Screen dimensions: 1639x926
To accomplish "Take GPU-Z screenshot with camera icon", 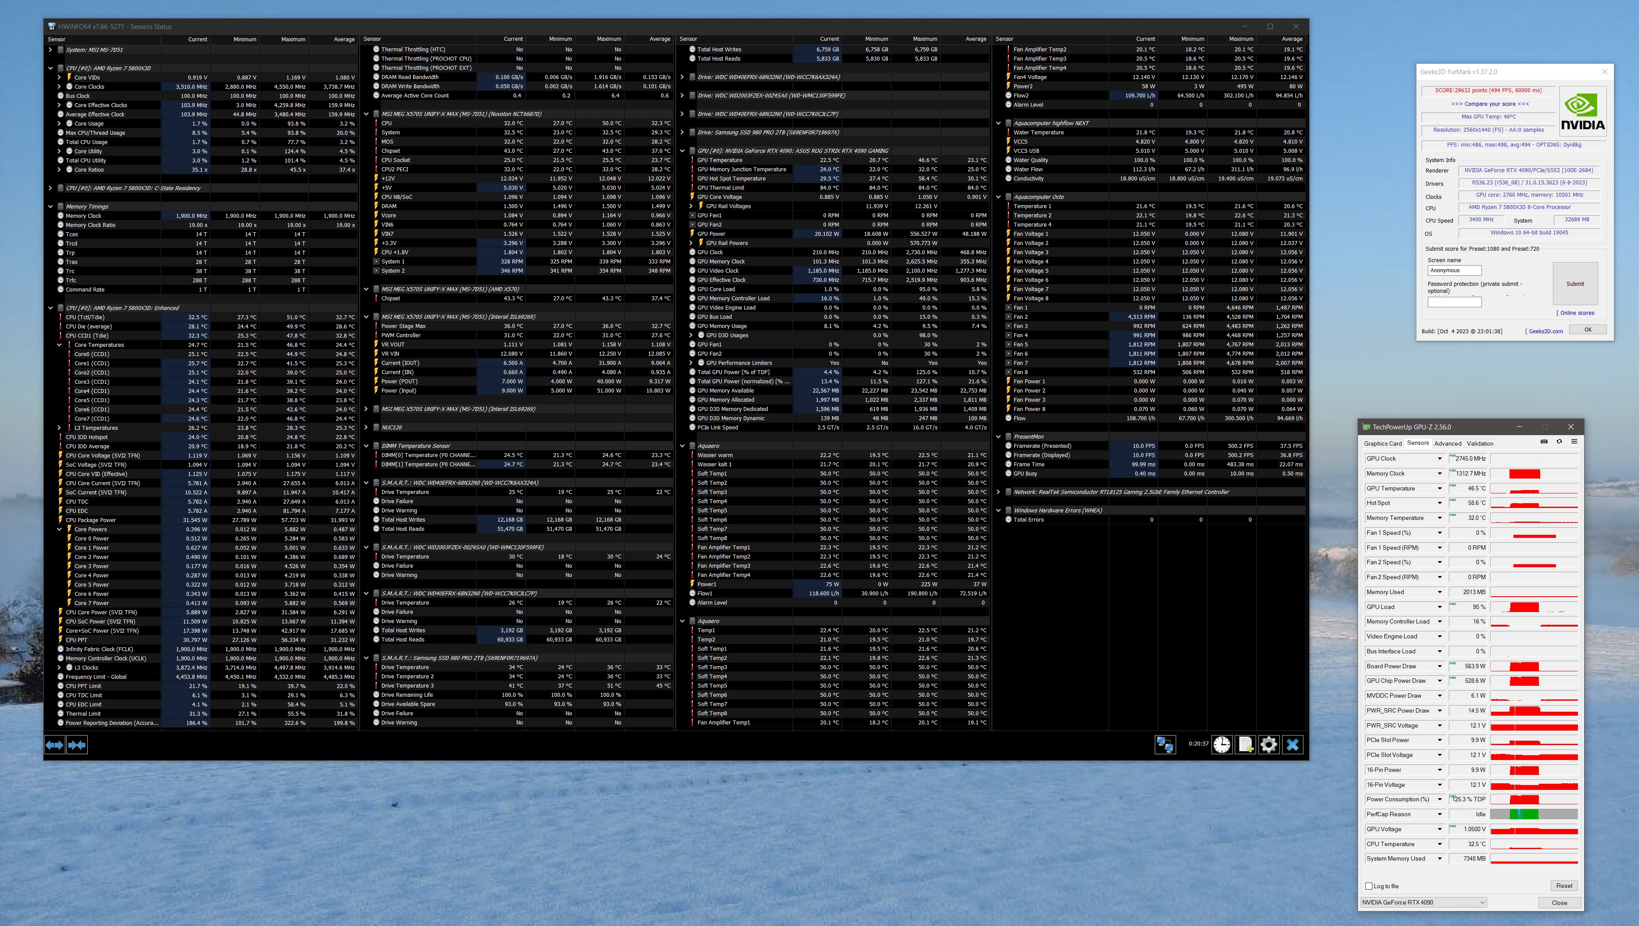I will (1544, 442).
